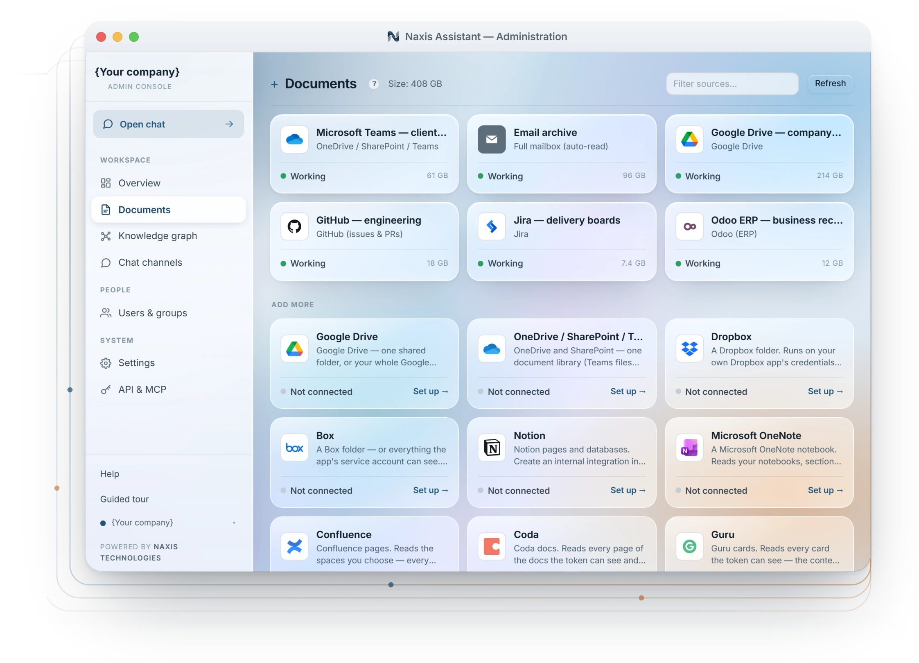Navigate to Users & groups

coord(168,313)
